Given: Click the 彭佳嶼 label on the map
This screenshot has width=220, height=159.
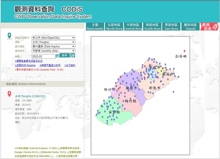Looking at the screenshot, I should [181, 56].
